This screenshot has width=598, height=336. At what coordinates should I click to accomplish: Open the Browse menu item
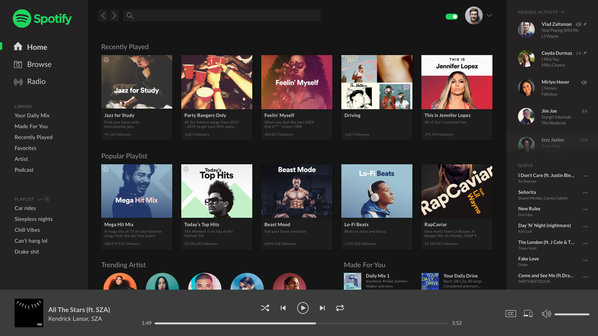click(33, 64)
